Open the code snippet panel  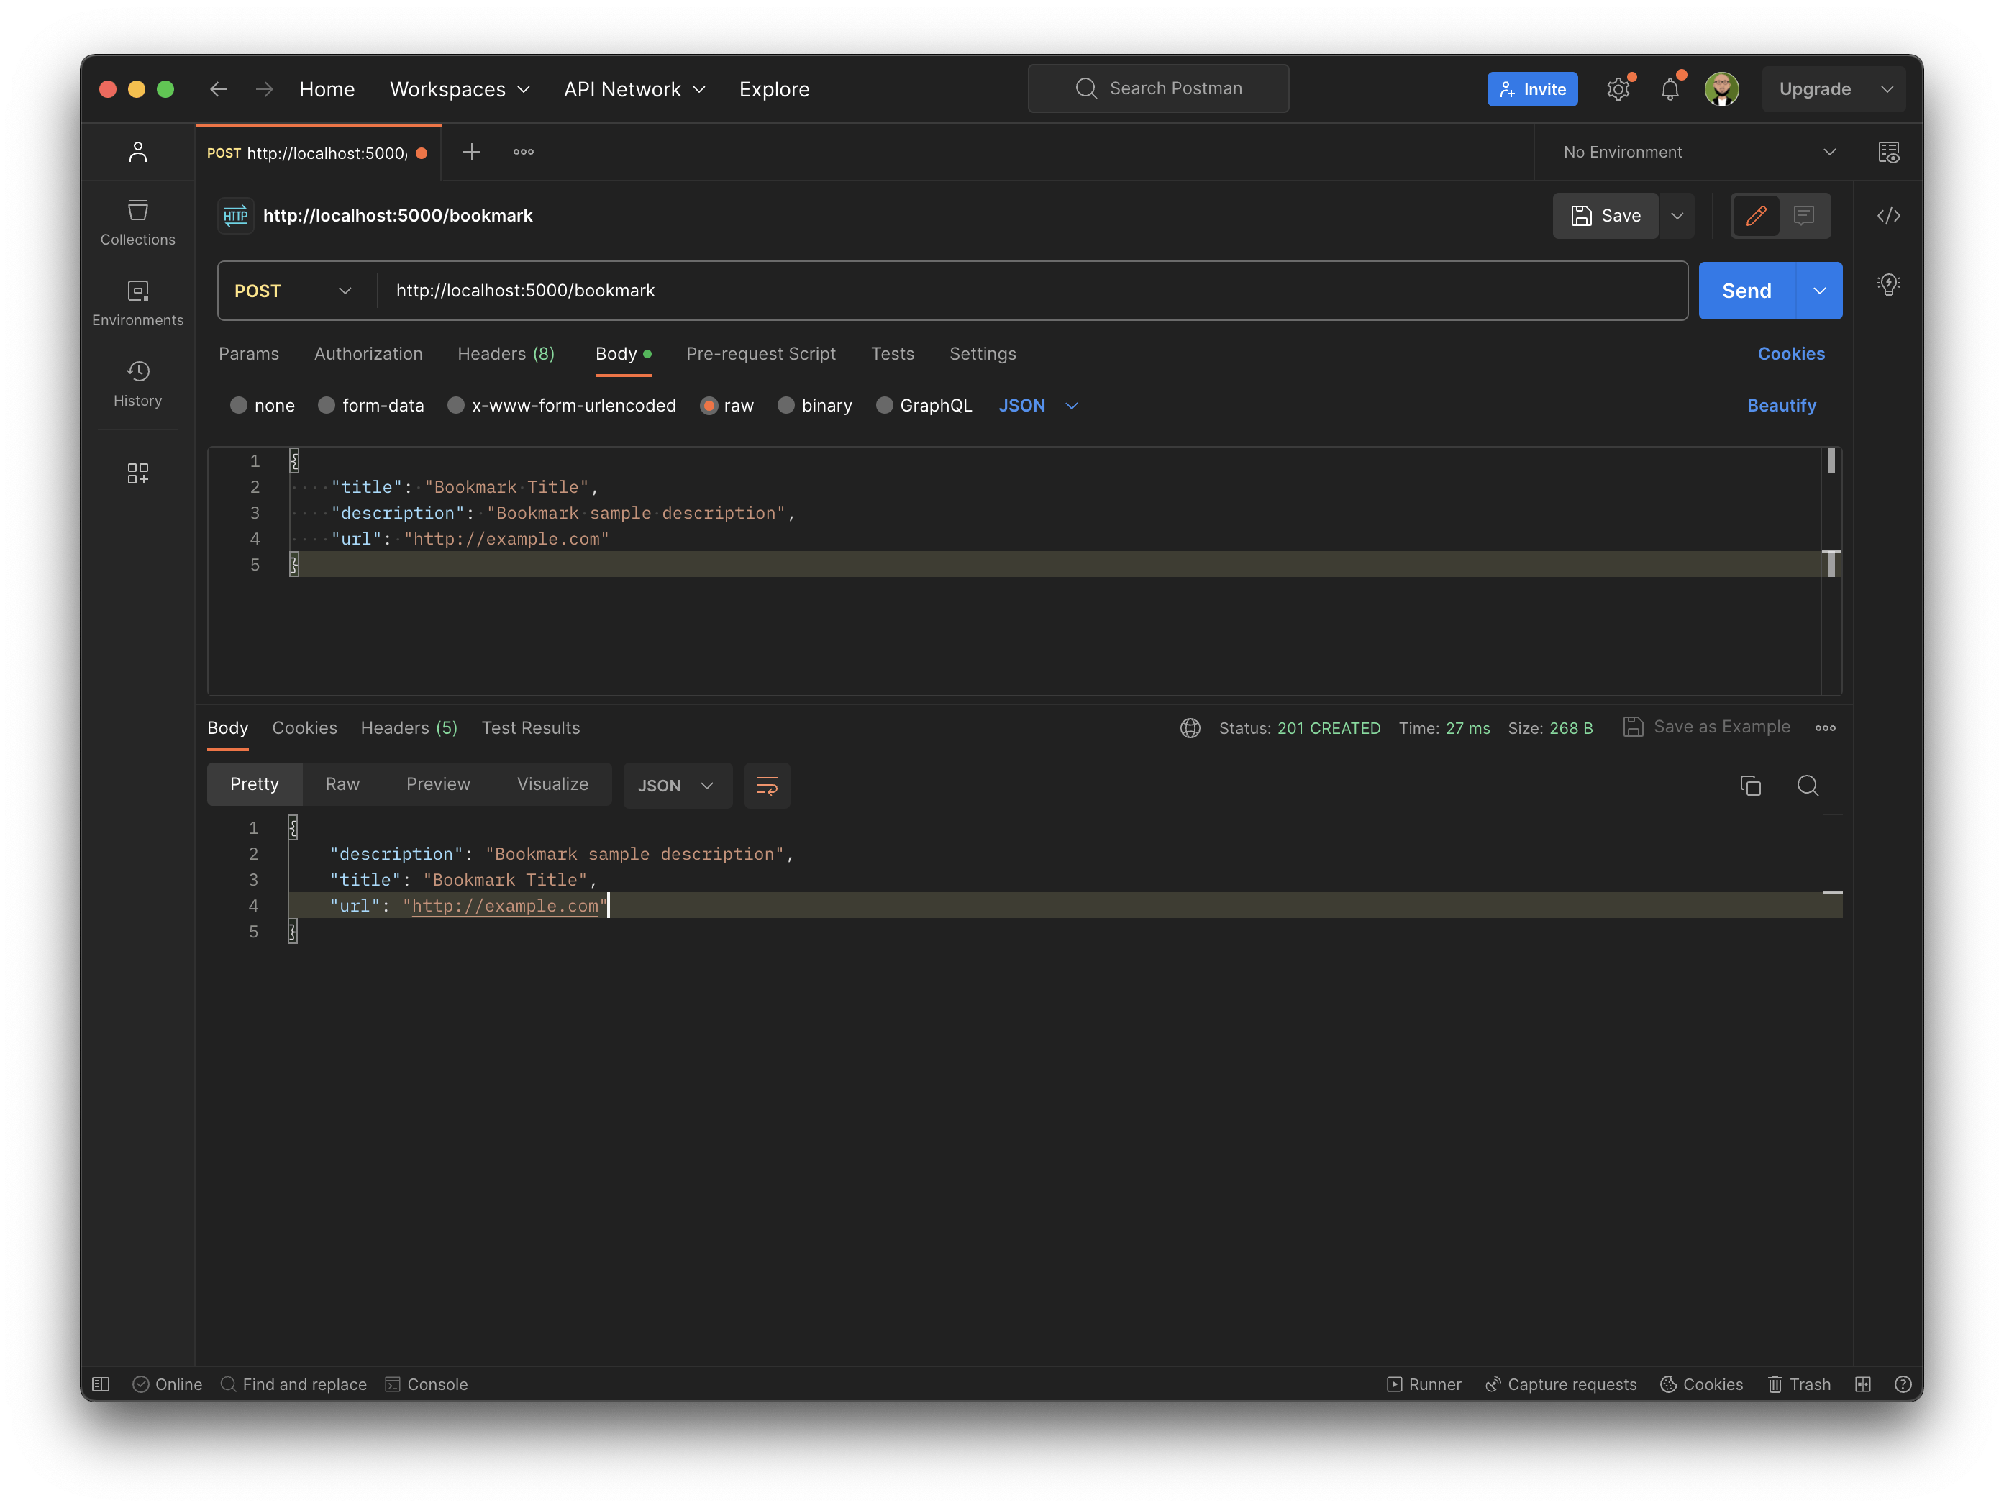click(1890, 216)
